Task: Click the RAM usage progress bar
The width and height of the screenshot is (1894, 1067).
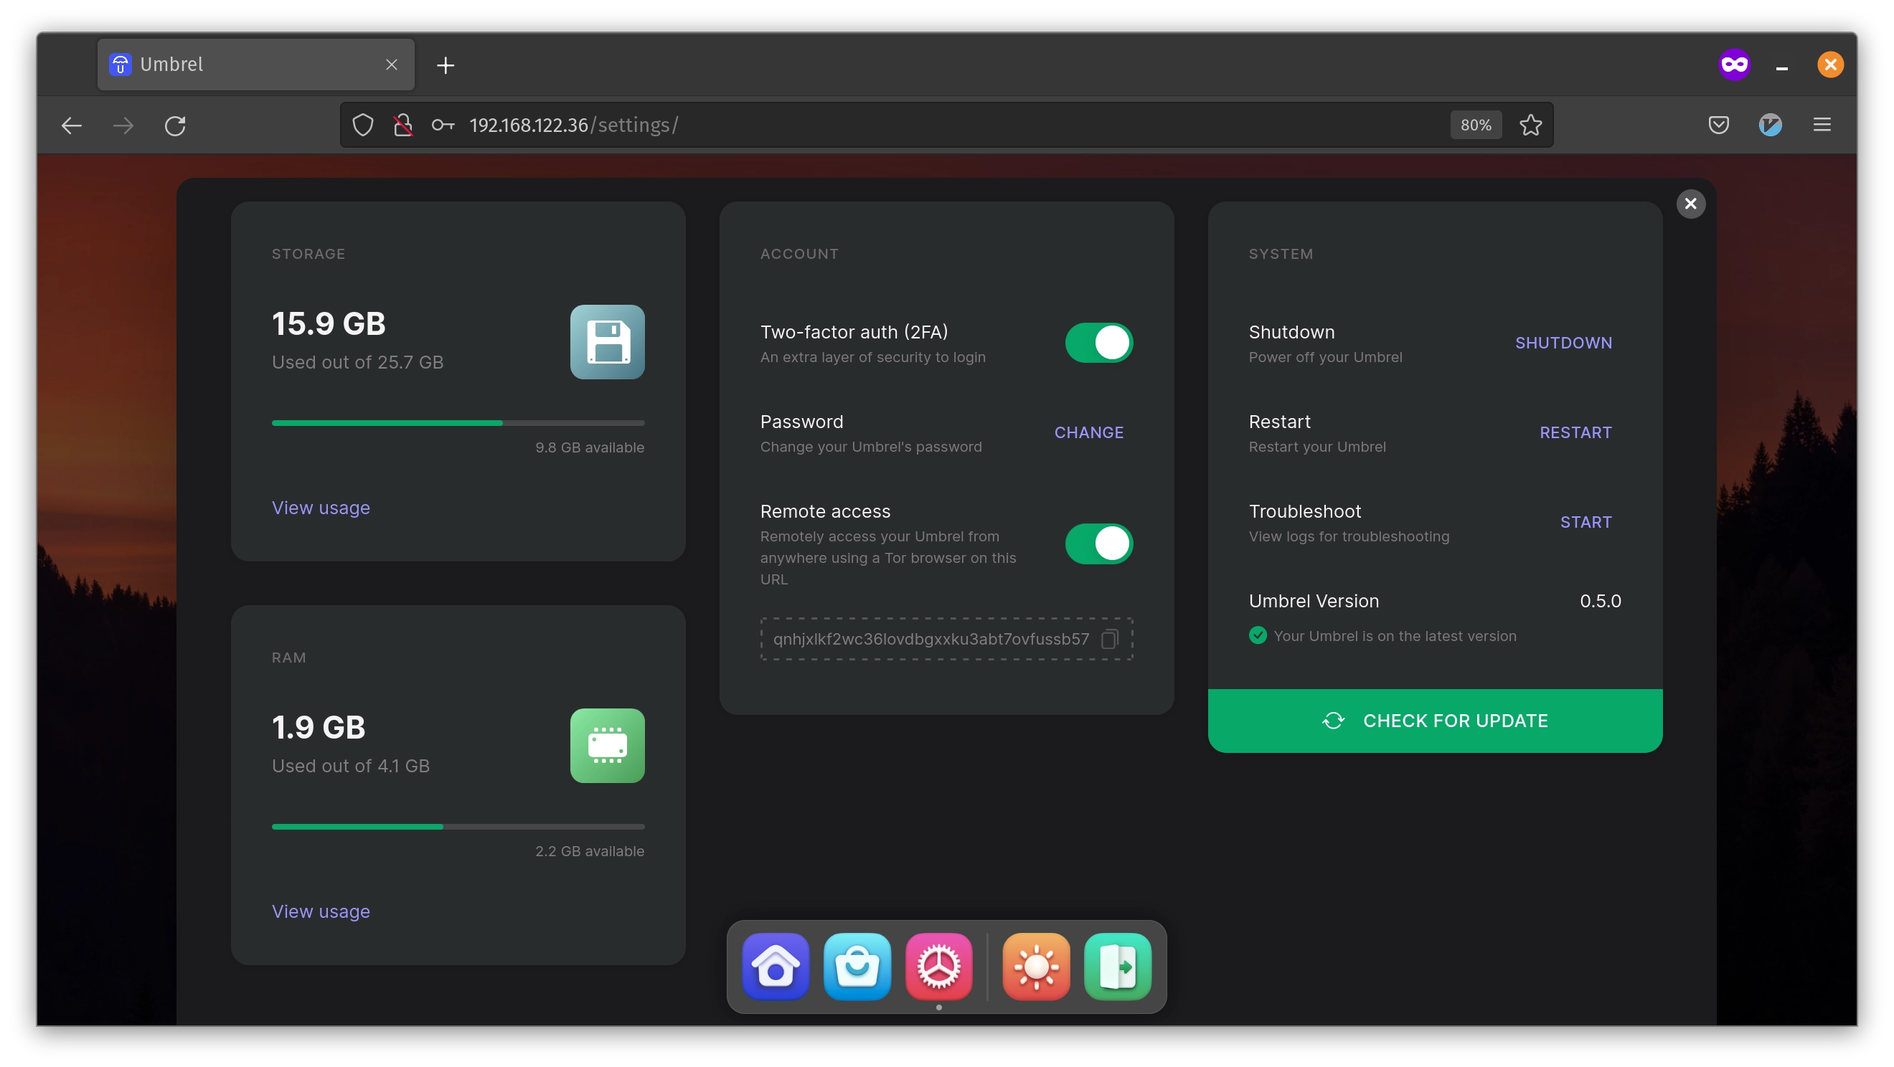Action: (x=458, y=827)
